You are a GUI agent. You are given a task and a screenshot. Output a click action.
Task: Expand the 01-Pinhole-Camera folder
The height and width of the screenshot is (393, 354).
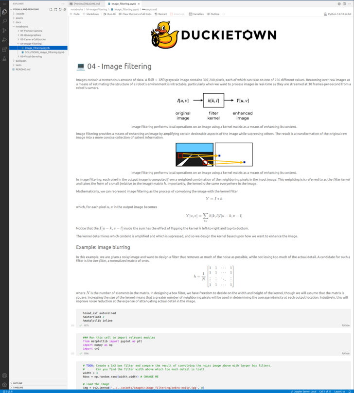coord(31,31)
